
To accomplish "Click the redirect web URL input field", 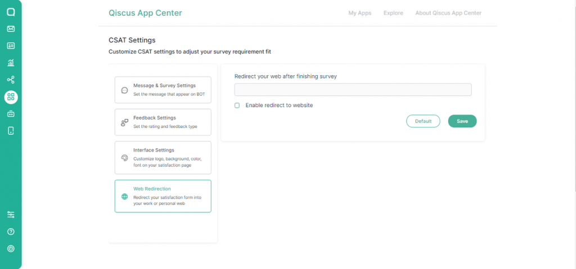I will click(x=353, y=90).
